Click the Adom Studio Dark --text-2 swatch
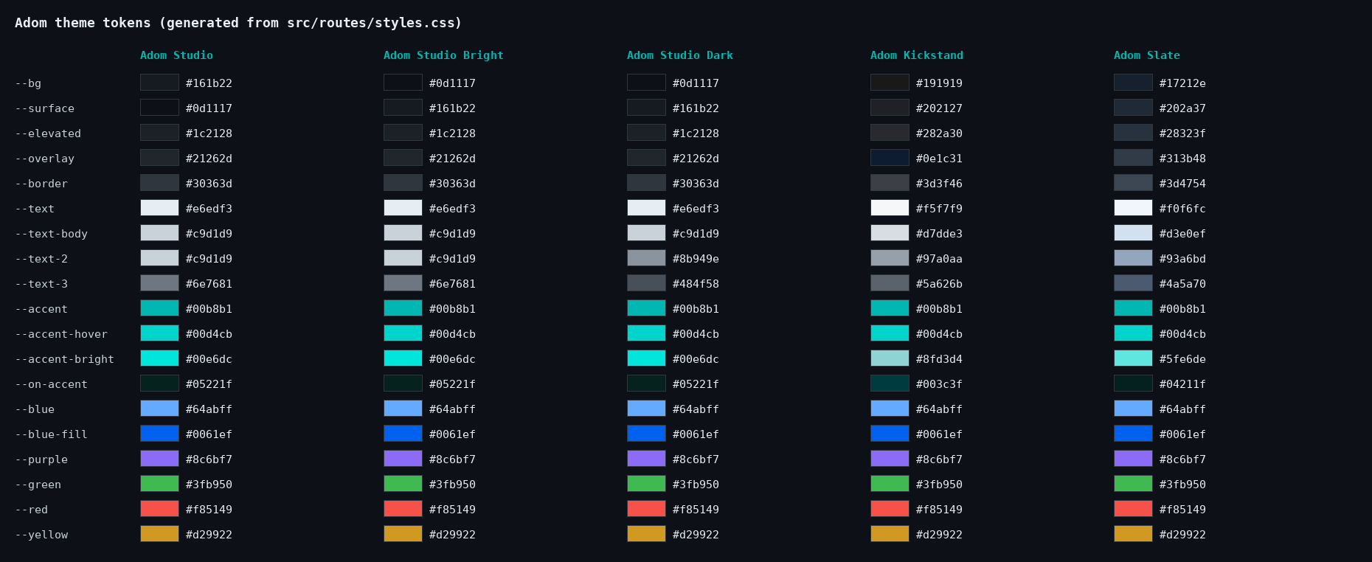The image size is (1372, 562). pos(646,258)
